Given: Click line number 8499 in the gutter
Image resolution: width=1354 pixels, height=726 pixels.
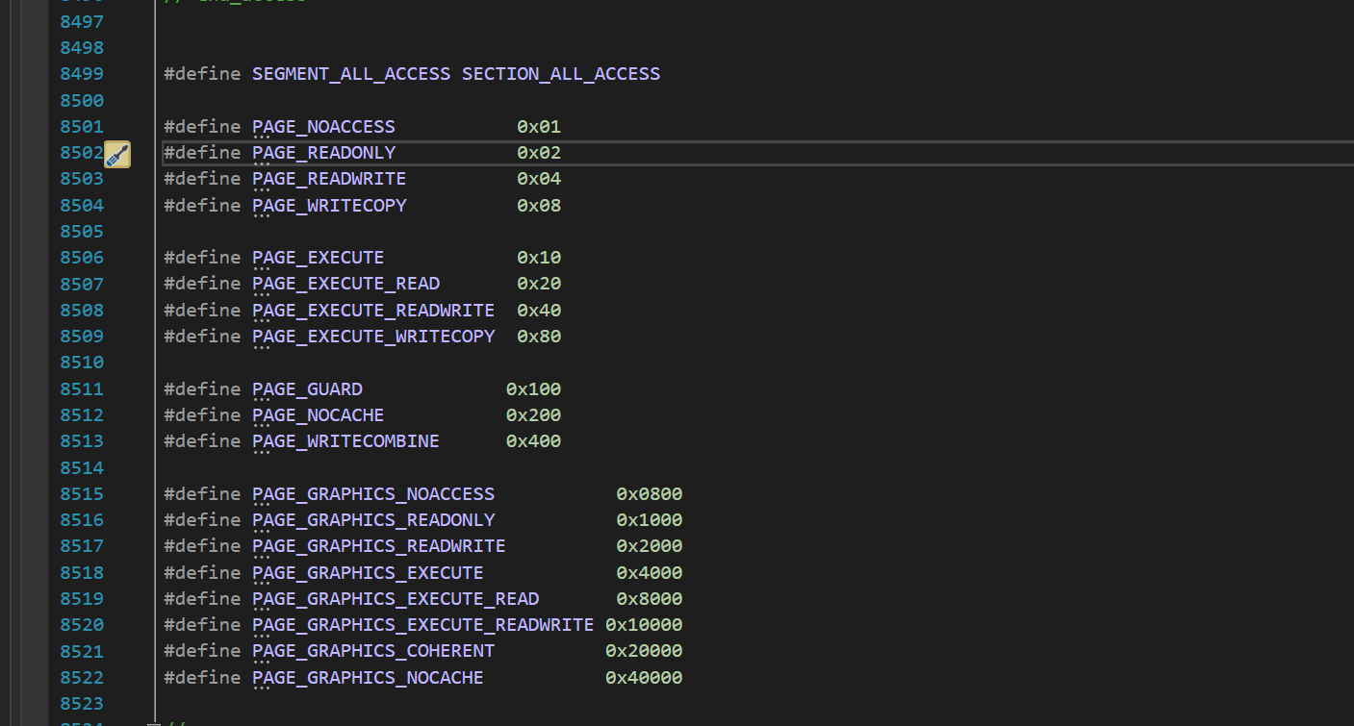Looking at the screenshot, I should pos(82,74).
